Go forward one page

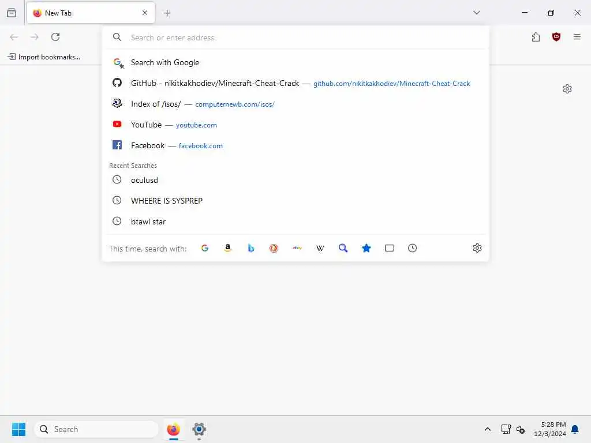[35, 37]
